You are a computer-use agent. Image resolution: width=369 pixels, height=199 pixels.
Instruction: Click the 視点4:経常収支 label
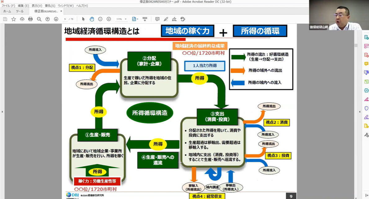pyautogui.click(x=207, y=196)
